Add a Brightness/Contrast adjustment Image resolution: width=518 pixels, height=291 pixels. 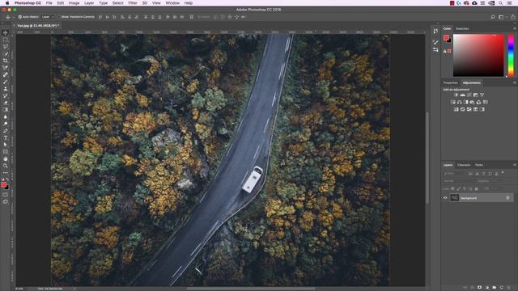(456, 95)
